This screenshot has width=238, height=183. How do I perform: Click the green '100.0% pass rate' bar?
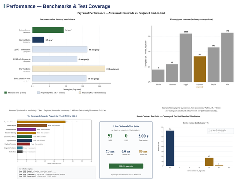[x=126, y=166]
